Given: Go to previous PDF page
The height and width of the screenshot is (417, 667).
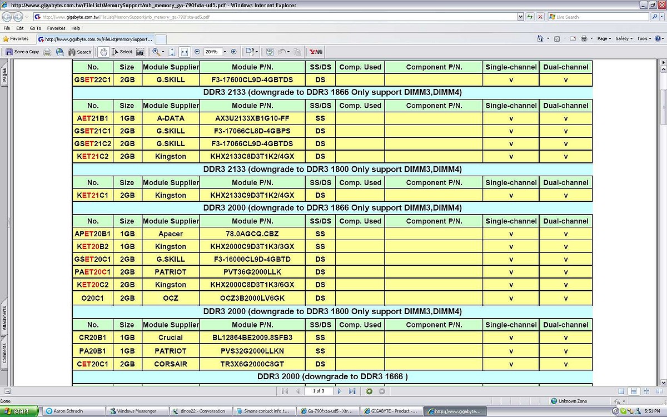Looking at the screenshot, I should [x=297, y=391].
